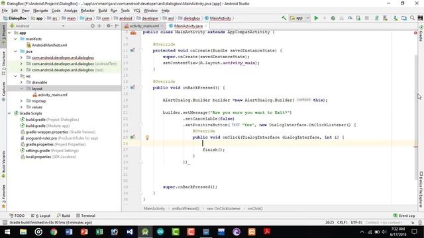
Task: Click the user avatar icon in toolbar
Action: tap(420, 18)
